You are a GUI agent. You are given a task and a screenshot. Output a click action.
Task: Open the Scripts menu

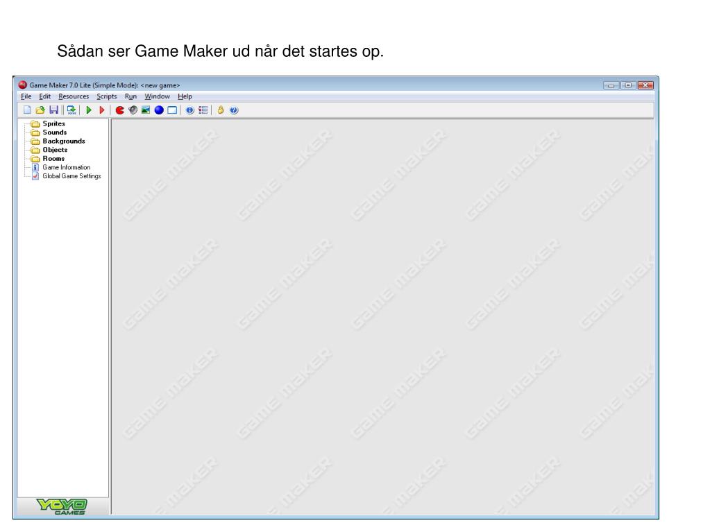[x=107, y=96]
